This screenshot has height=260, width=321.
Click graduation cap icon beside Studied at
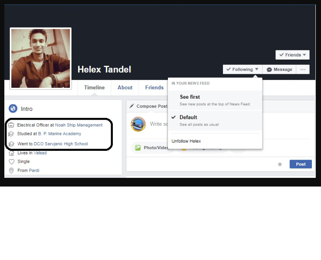[11, 134]
